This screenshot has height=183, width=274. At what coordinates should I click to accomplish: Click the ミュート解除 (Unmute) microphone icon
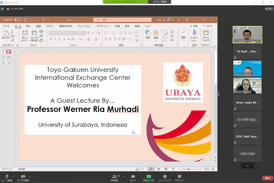(7, 176)
